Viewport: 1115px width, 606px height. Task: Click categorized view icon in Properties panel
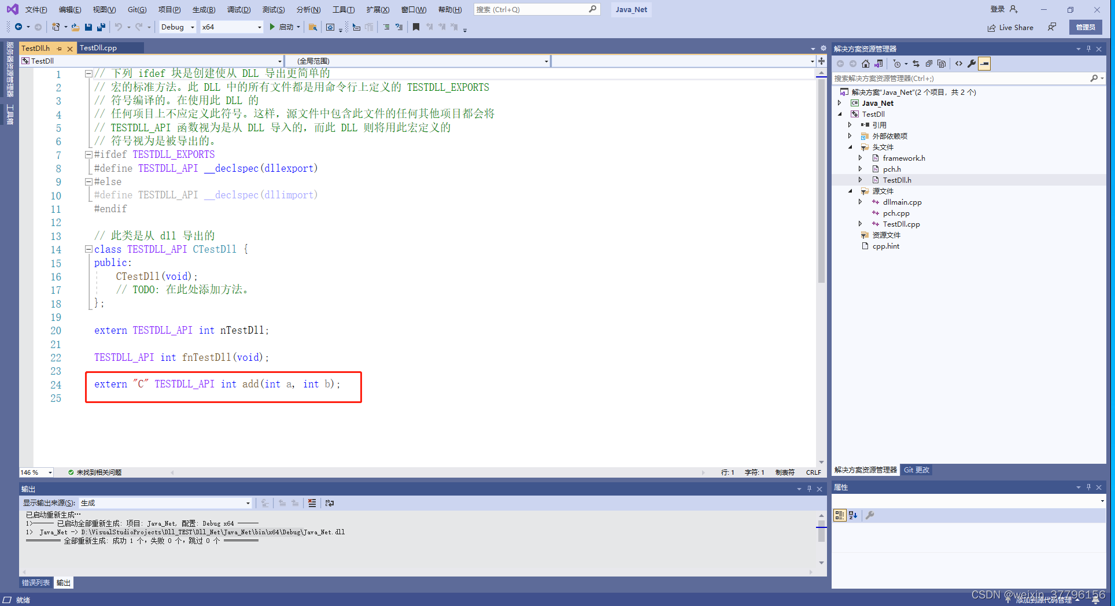click(840, 515)
